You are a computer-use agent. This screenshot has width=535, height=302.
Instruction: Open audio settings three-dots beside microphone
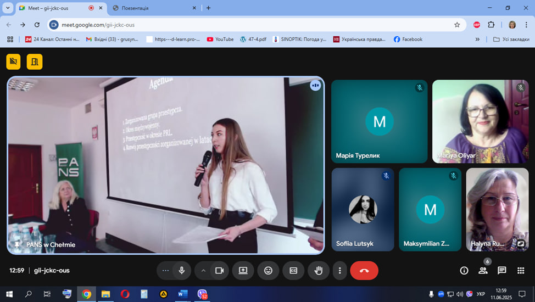coord(166,271)
